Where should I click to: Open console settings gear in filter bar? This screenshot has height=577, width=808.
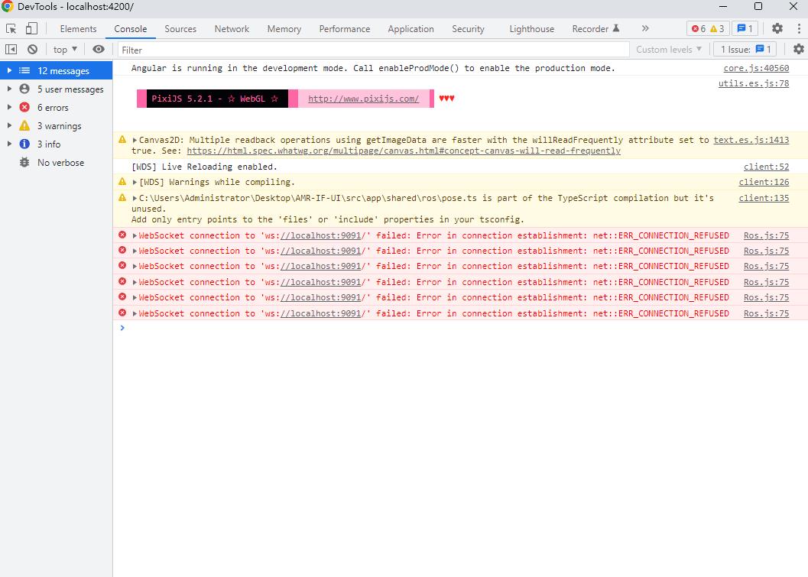pyautogui.click(x=798, y=50)
